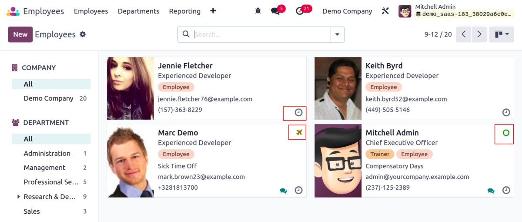The width and height of the screenshot is (522, 222).
Task: Click in the Search input field
Action: 261,34
